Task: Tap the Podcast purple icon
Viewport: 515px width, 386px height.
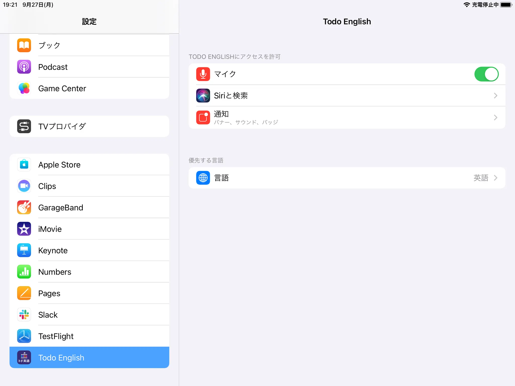Action: [x=24, y=67]
